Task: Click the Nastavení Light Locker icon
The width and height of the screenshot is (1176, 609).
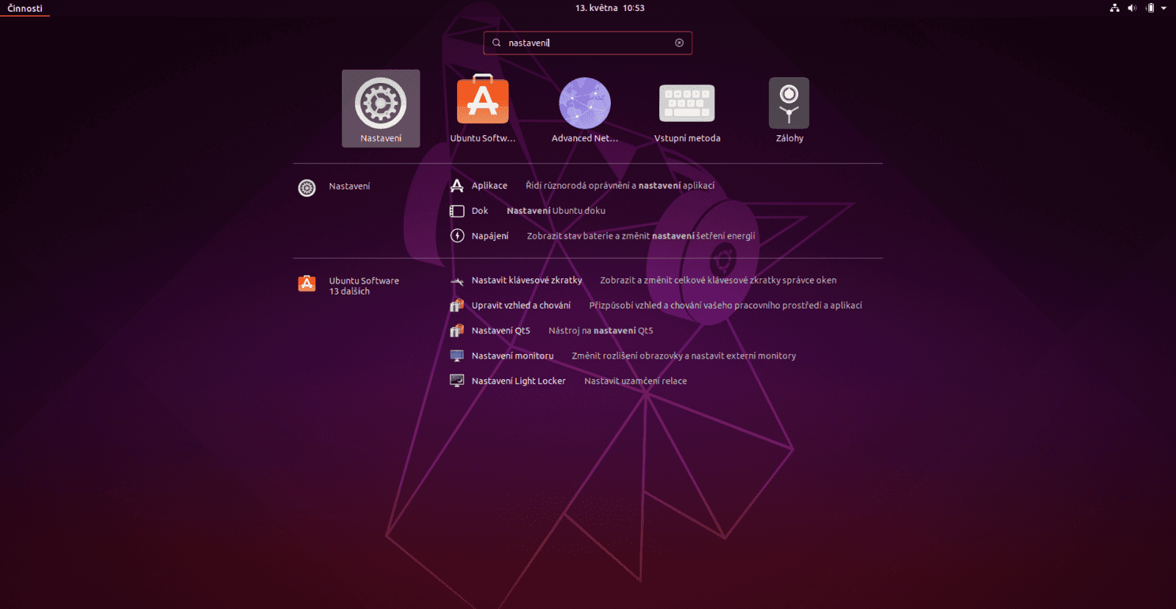Action: pyautogui.click(x=457, y=381)
